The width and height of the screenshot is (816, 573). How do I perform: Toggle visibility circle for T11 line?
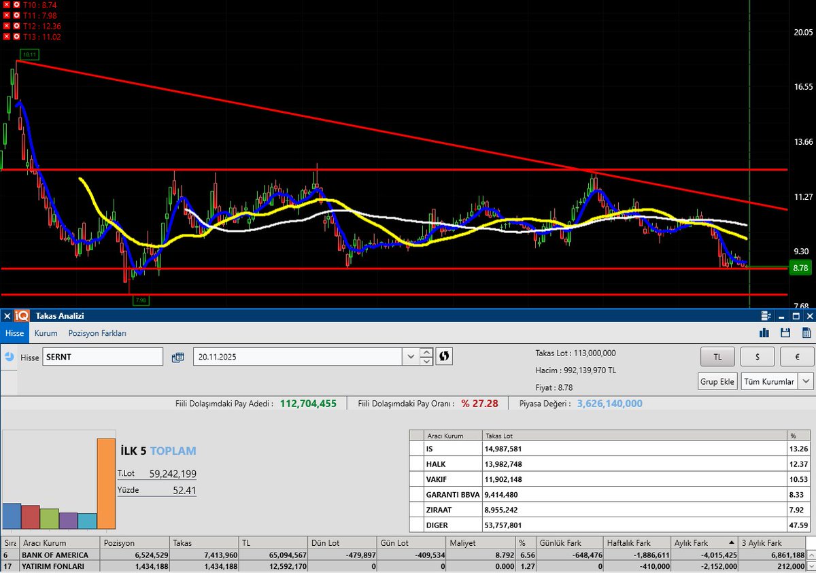pos(16,15)
